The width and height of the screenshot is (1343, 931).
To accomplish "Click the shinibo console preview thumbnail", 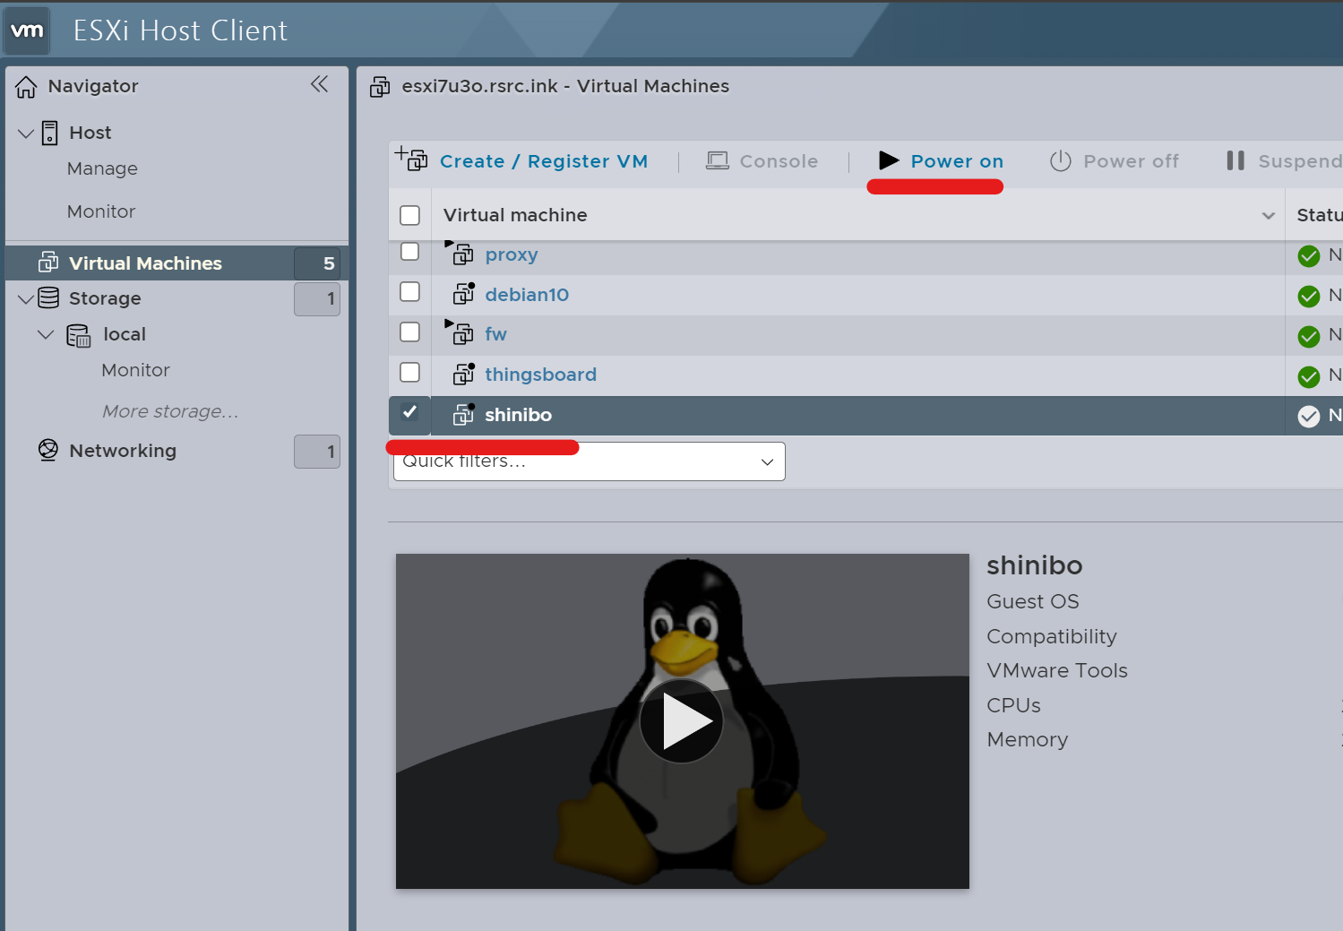I will pyautogui.click(x=682, y=721).
